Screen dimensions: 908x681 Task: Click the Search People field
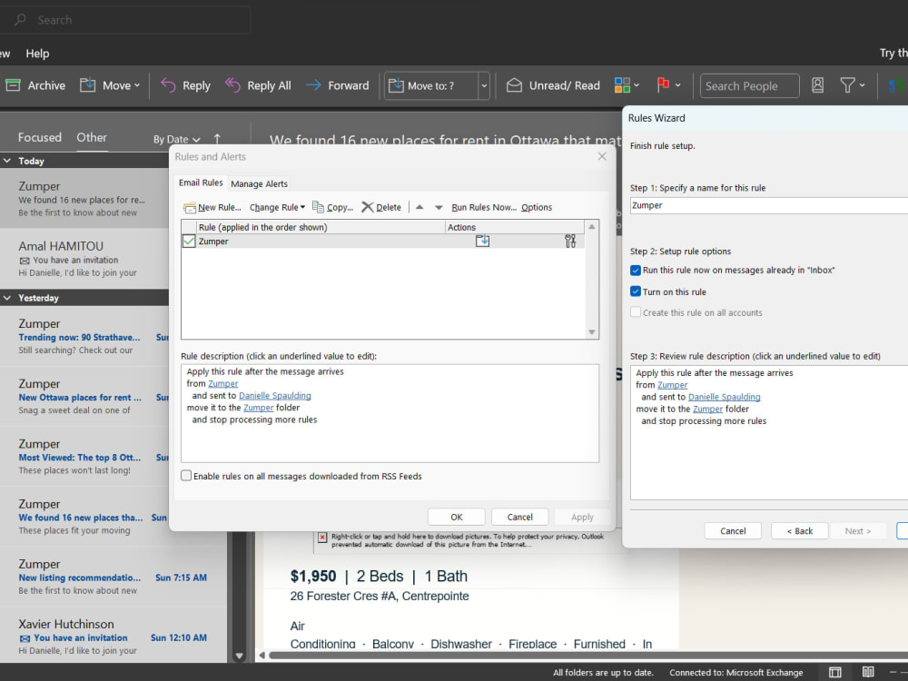tap(749, 84)
